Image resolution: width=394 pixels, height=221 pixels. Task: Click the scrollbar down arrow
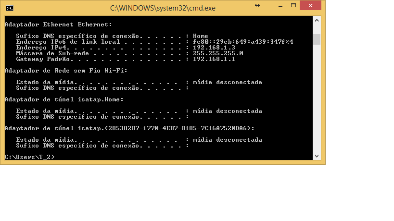317,156
